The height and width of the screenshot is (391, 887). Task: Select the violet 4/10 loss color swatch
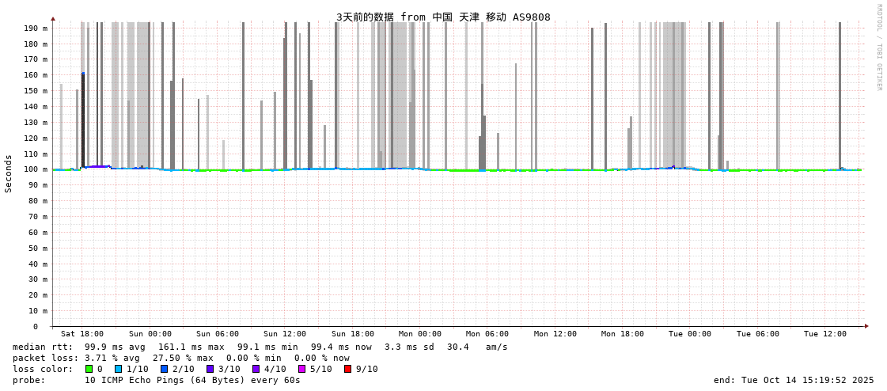256,369
